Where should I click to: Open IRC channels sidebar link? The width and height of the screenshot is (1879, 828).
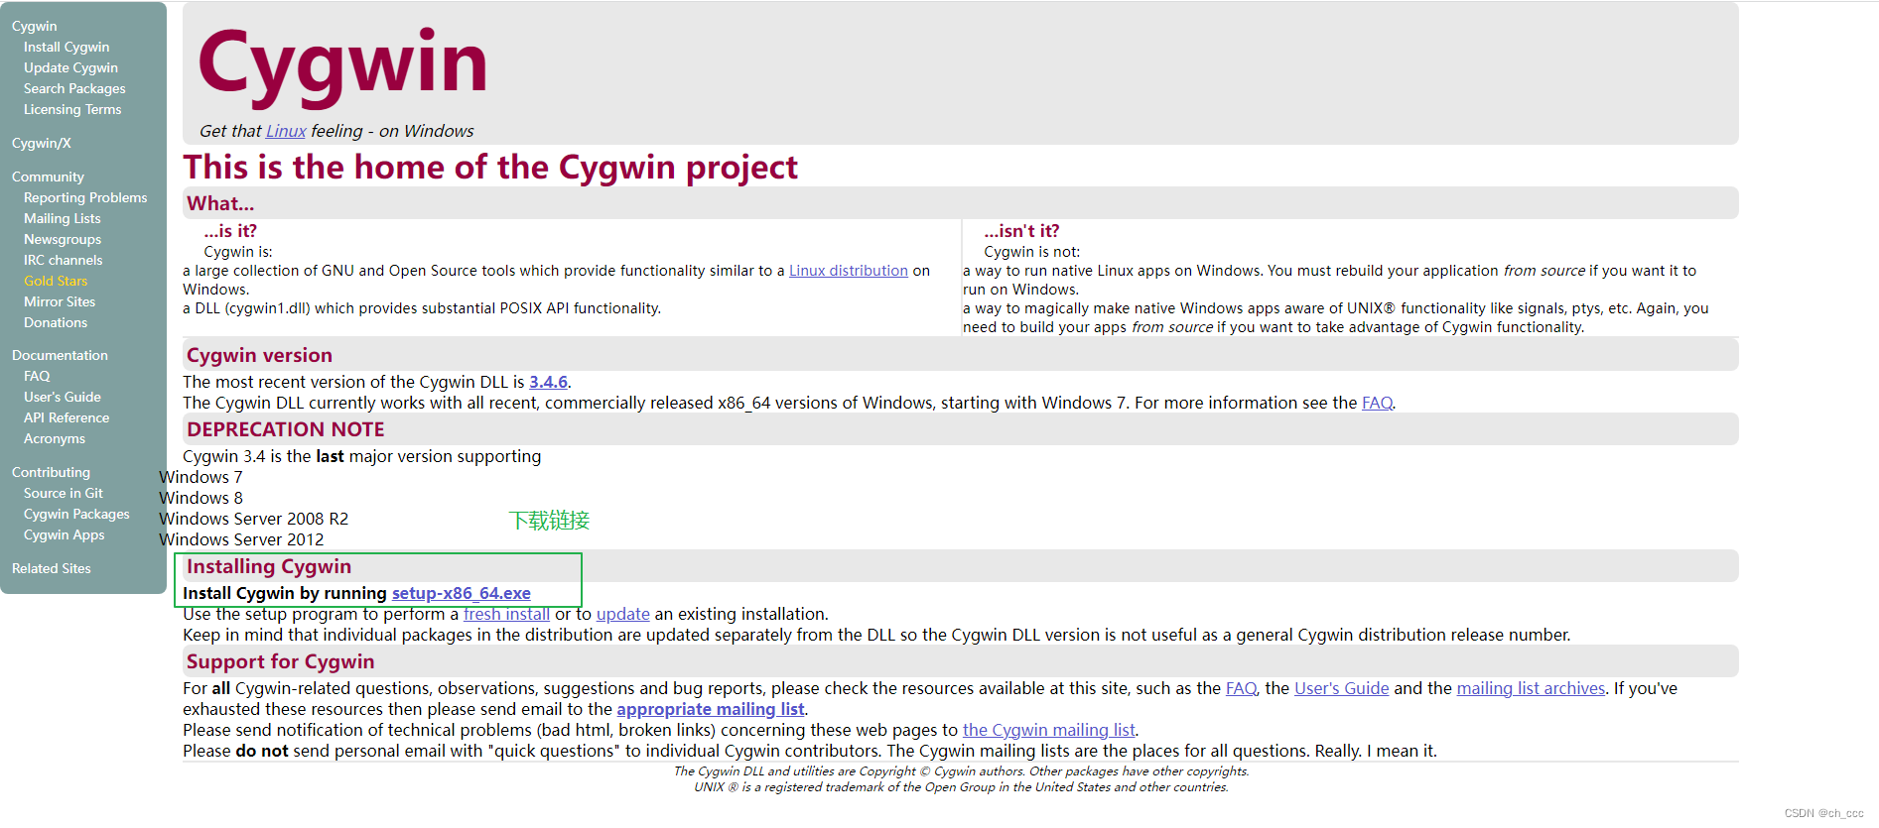pyautogui.click(x=64, y=260)
